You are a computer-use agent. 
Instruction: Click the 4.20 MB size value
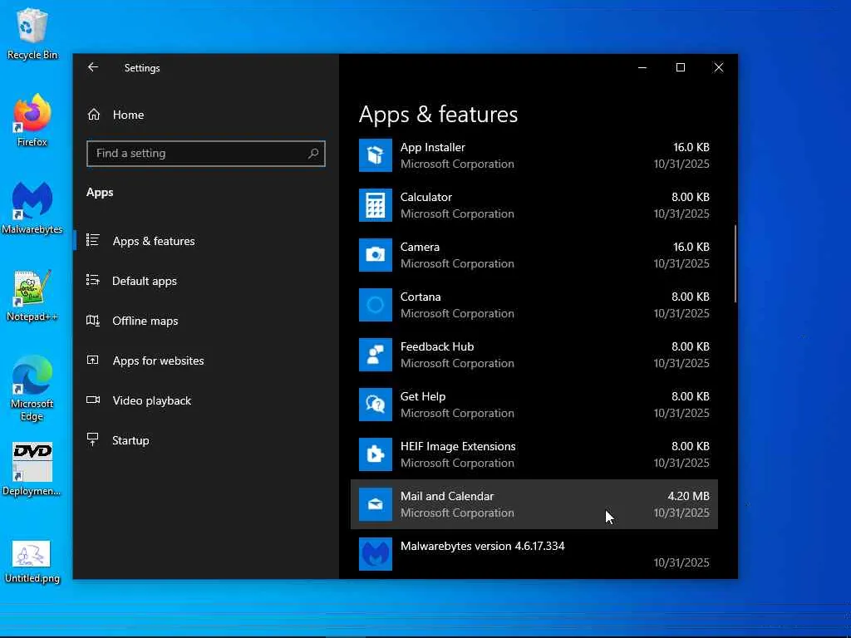point(688,497)
